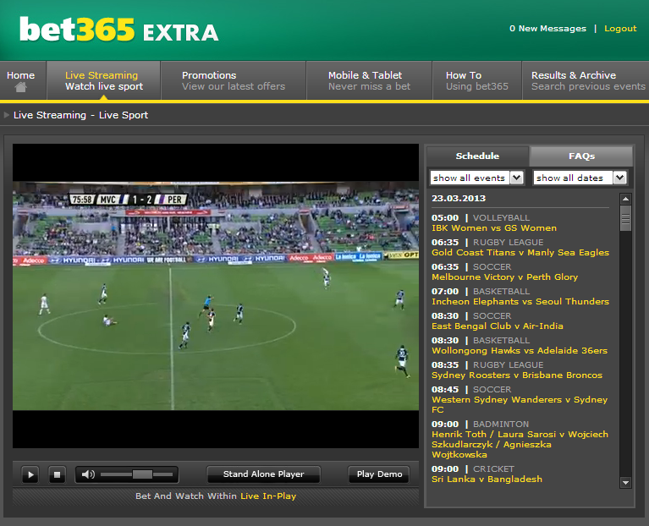Go to Results & Archive section
Image resolution: width=649 pixels, height=526 pixels.
click(x=586, y=80)
